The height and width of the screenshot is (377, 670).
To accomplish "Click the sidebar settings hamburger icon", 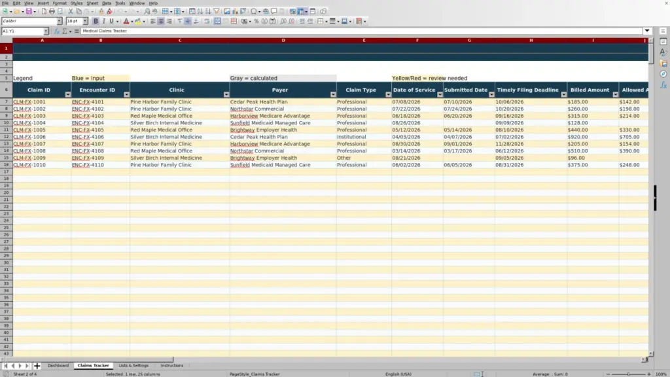I will pos(663,31).
